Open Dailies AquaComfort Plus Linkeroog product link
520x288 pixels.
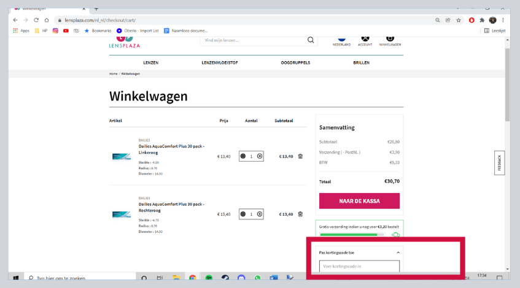coord(171,150)
